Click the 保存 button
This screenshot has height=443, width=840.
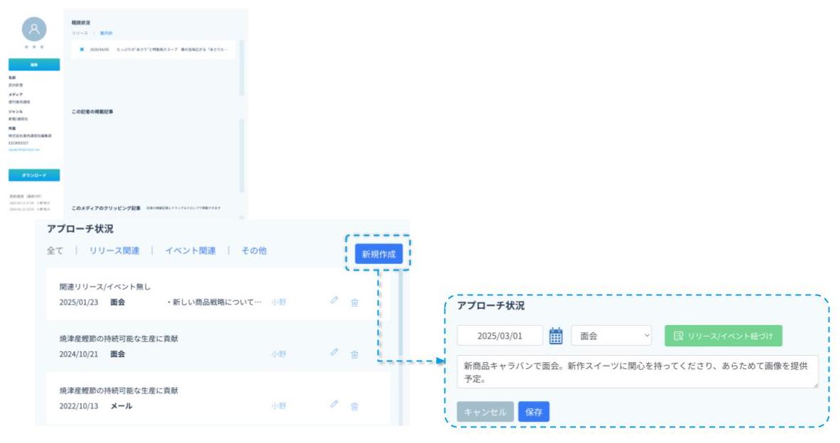533,412
